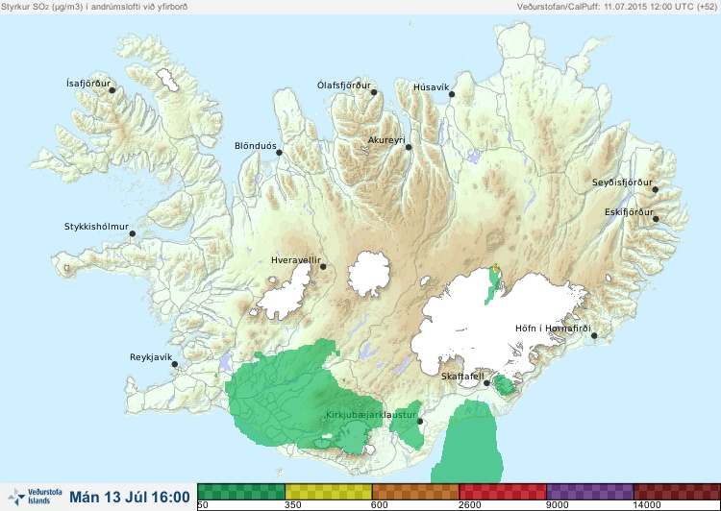Select the Hveravellir location dot
Screen dimensions: 721x511
[x=323, y=266]
